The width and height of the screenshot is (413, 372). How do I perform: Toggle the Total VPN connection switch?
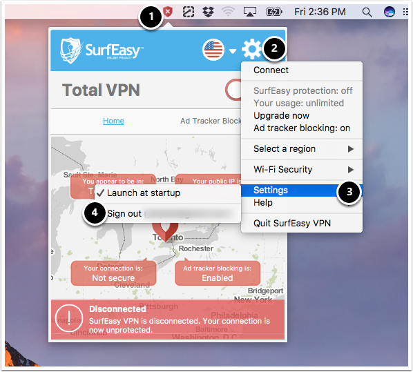pos(233,90)
